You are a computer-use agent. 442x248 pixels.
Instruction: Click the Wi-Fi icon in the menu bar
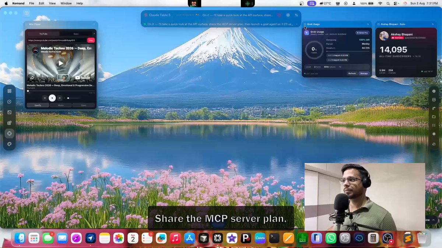point(380,3)
